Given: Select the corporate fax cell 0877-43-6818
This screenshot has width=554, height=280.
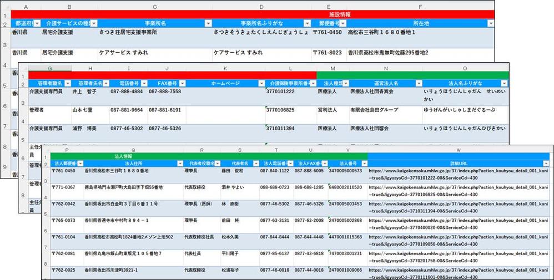Looking at the screenshot, I should [310, 257].
